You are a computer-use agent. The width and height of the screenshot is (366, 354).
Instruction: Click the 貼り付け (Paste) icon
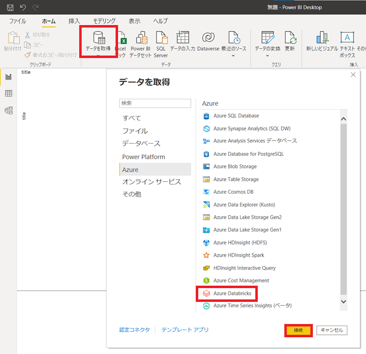pos(13,38)
